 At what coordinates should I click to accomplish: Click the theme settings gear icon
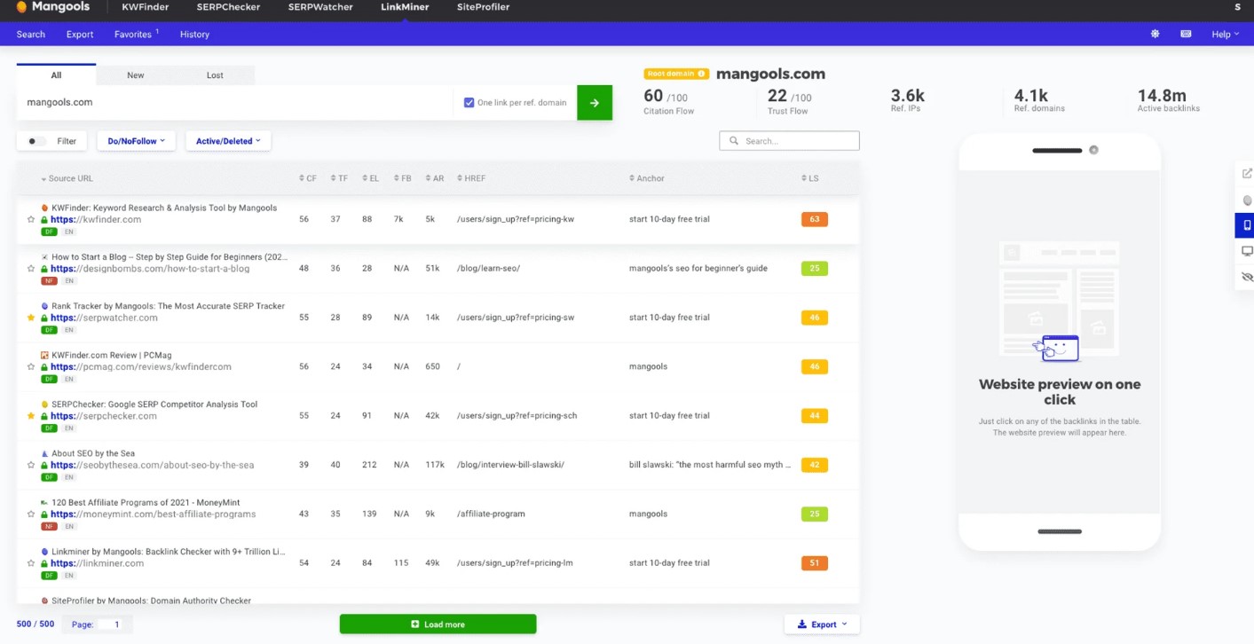(x=1155, y=34)
